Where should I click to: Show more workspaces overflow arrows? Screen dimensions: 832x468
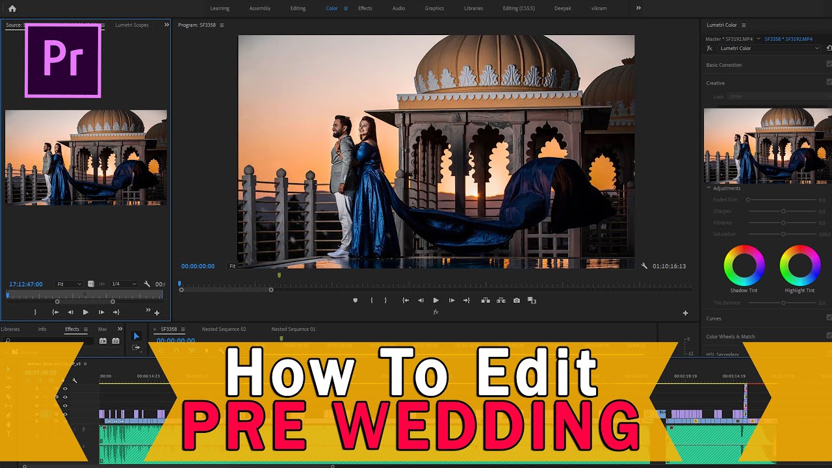point(638,8)
